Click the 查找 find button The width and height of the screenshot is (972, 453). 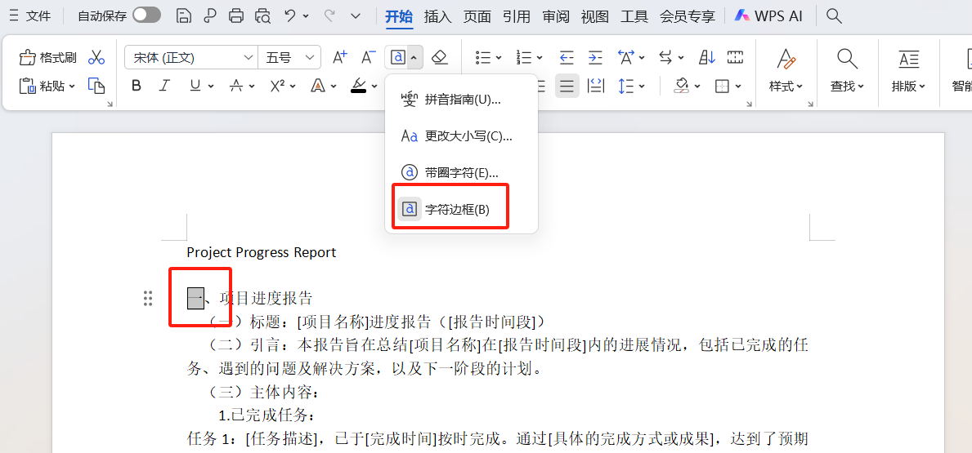pos(847,69)
